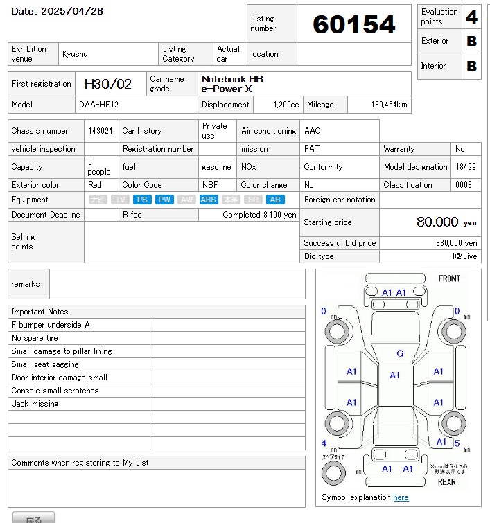
Task: Click the chassis number 143024
Action: pos(100,131)
